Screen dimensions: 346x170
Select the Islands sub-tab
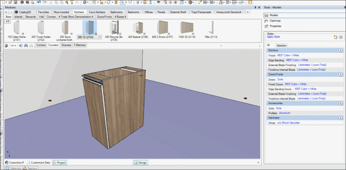(18, 17)
